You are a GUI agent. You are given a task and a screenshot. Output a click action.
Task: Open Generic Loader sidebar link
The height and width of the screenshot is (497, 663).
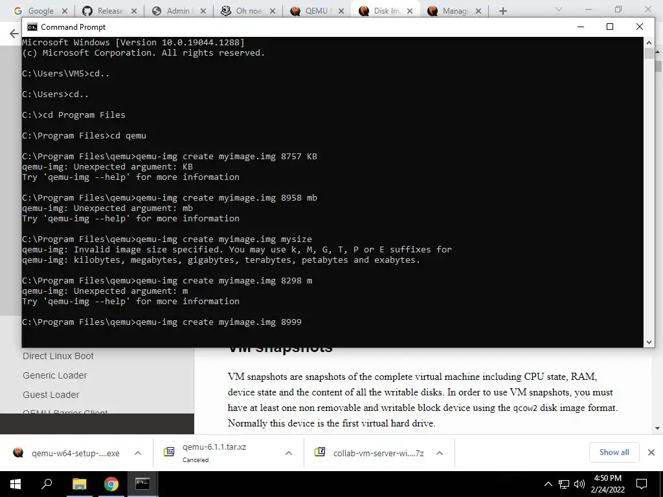pos(54,375)
